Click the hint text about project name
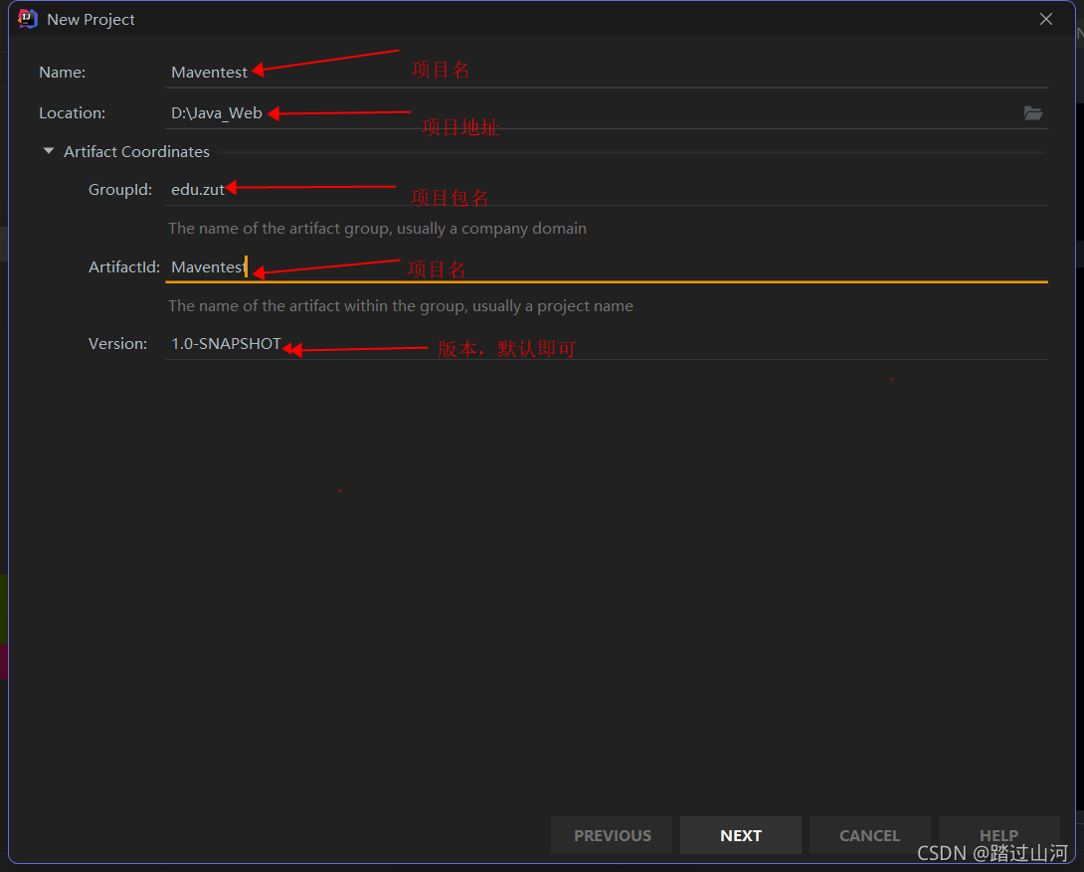The height and width of the screenshot is (872, 1084). [x=401, y=305]
